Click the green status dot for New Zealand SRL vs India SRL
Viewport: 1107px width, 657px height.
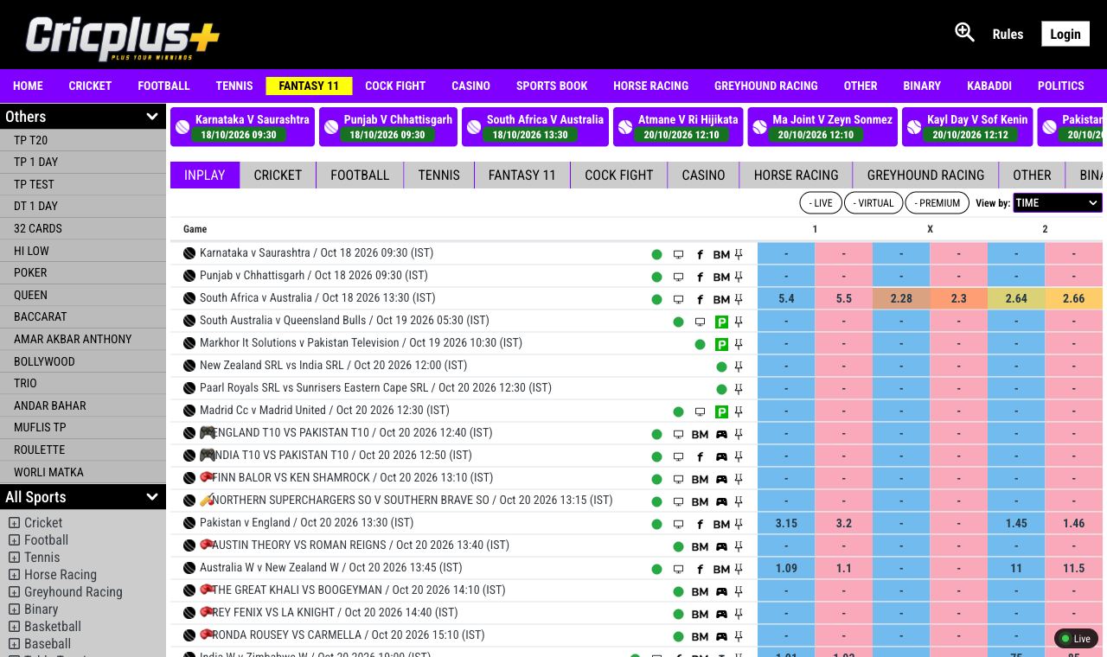pos(721,367)
